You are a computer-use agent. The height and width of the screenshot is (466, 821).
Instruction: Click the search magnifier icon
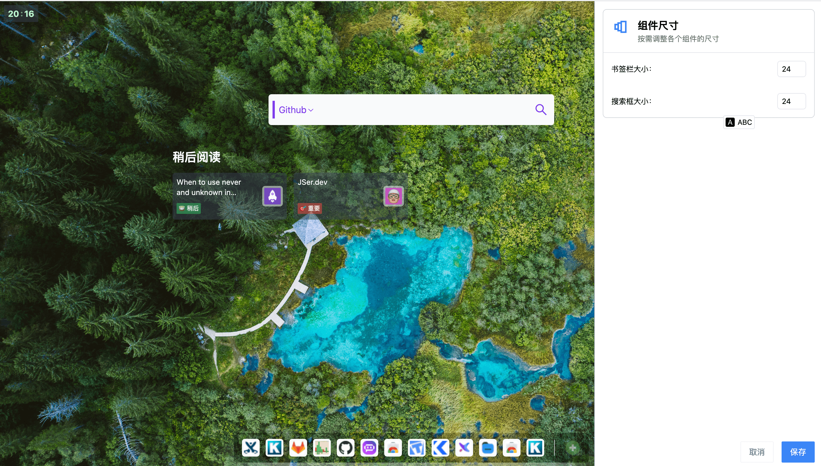pos(540,110)
